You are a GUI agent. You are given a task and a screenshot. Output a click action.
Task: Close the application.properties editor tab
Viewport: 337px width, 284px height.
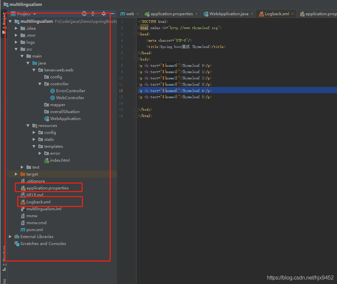(x=197, y=14)
